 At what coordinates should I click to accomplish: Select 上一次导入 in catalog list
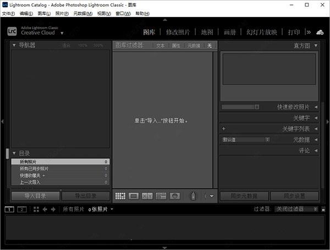tap(61, 182)
